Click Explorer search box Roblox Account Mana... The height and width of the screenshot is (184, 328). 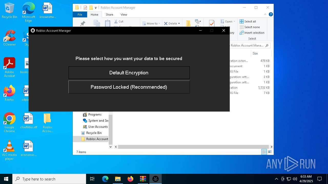click(250, 45)
